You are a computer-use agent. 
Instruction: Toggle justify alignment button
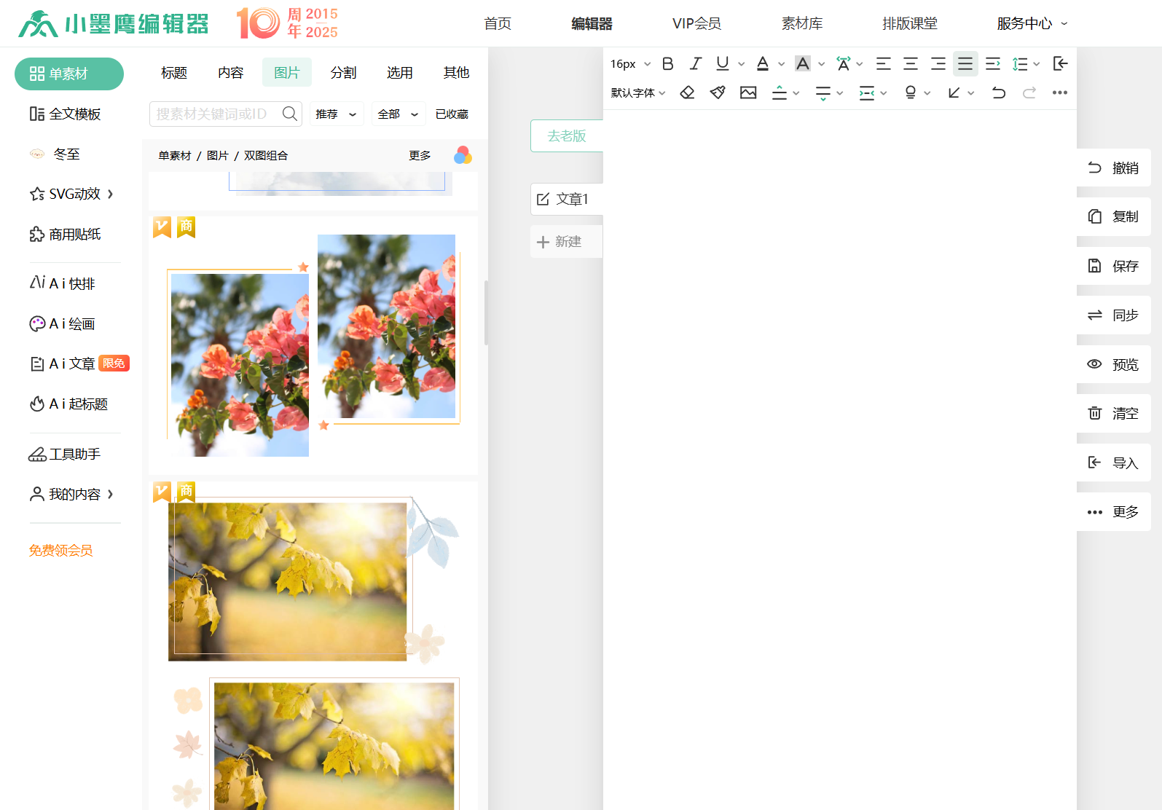point(965,64)
